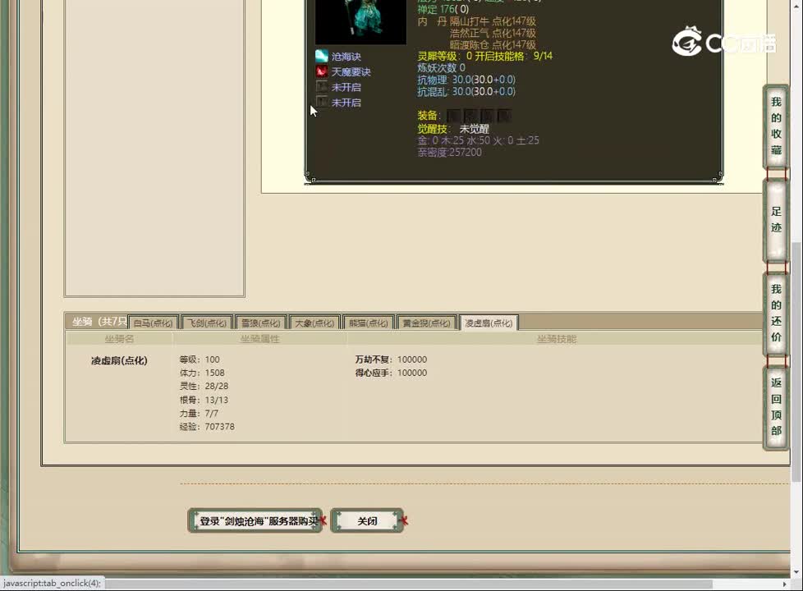Click the 万劫不复: 100000 skill entry
The image size is (803, 591).
(392, 360)
